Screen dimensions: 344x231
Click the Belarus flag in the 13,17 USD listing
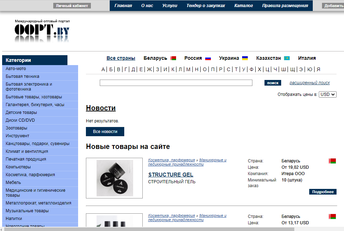(x=332, y=216)
